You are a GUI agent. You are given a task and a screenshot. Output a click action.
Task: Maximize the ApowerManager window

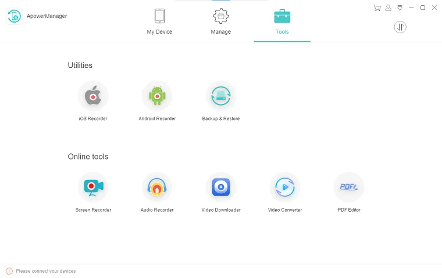pos(423,8)
